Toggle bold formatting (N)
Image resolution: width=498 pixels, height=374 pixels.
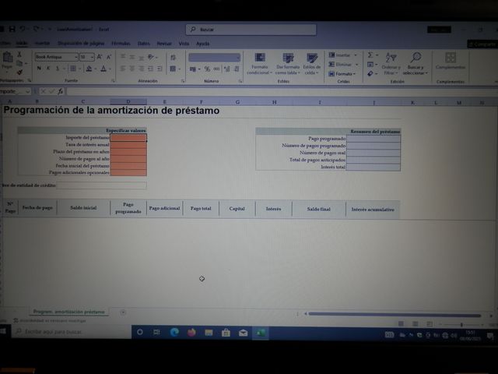(38, 69)
